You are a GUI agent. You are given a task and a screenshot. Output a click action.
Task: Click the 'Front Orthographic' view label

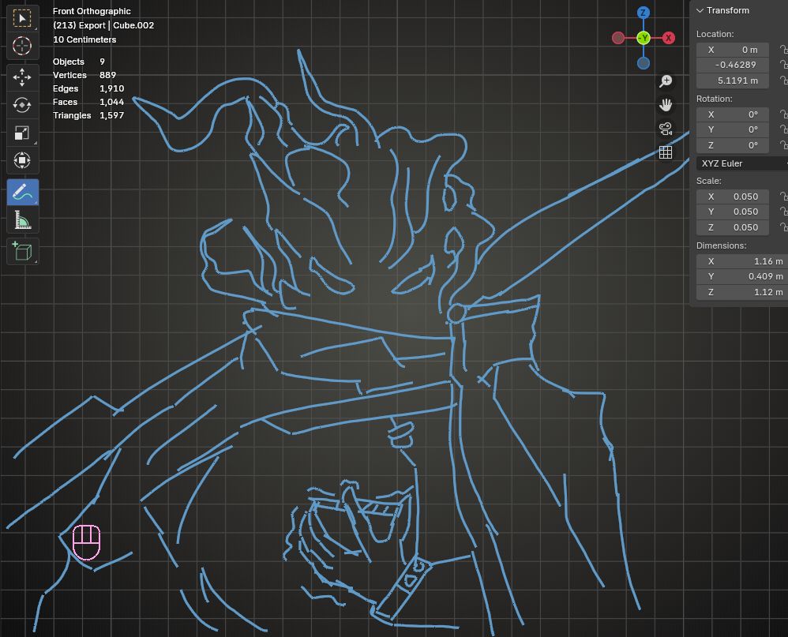[x=92, y=11]
